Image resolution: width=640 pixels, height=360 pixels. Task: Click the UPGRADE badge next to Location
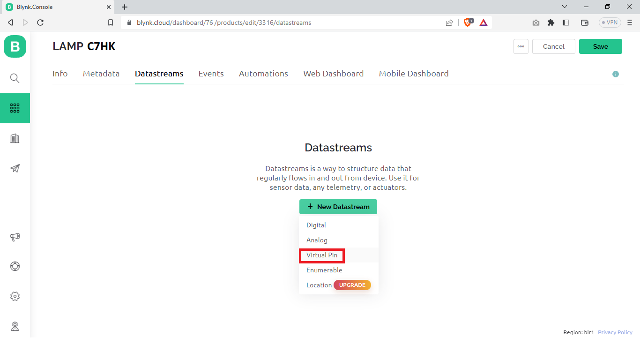tap(352, 285)
